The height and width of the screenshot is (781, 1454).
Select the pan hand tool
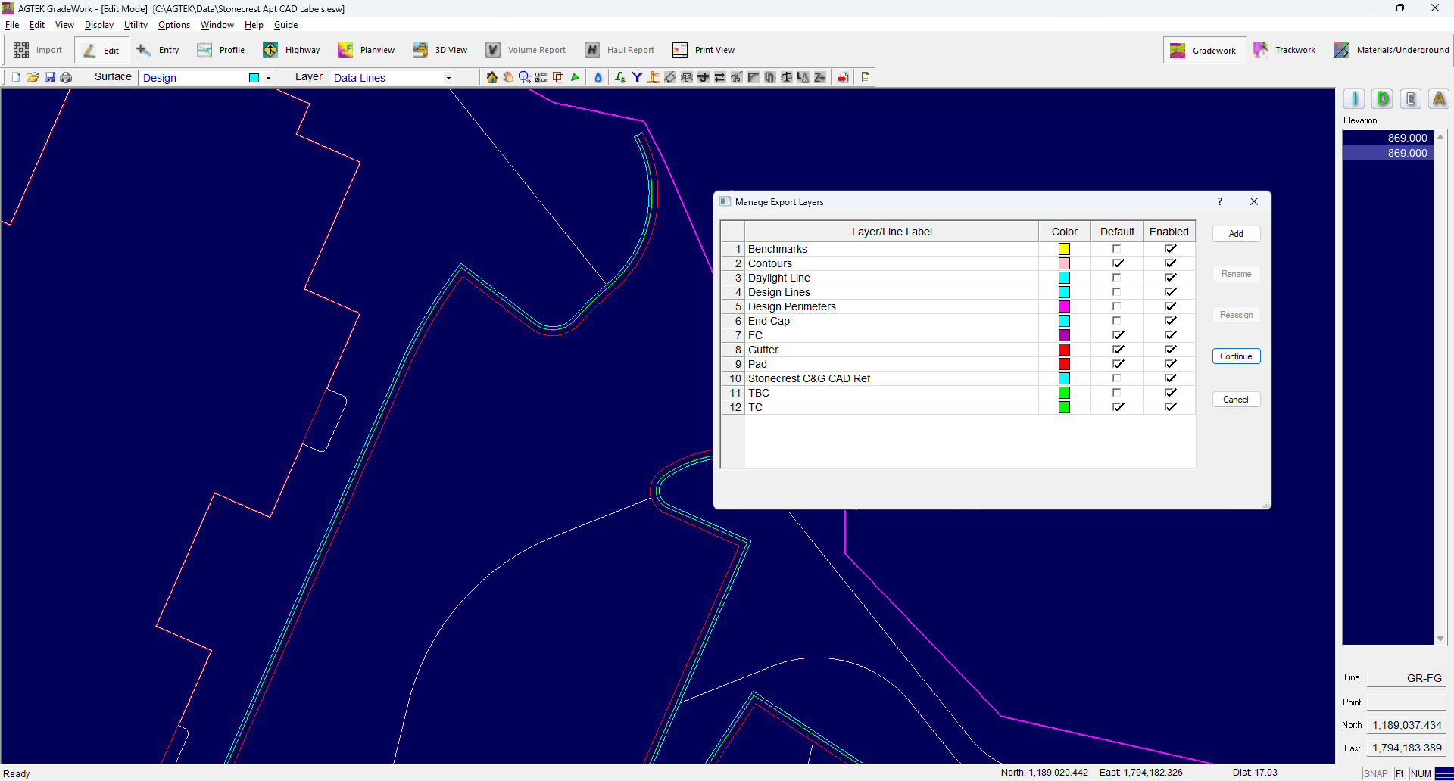coord(508,77)
